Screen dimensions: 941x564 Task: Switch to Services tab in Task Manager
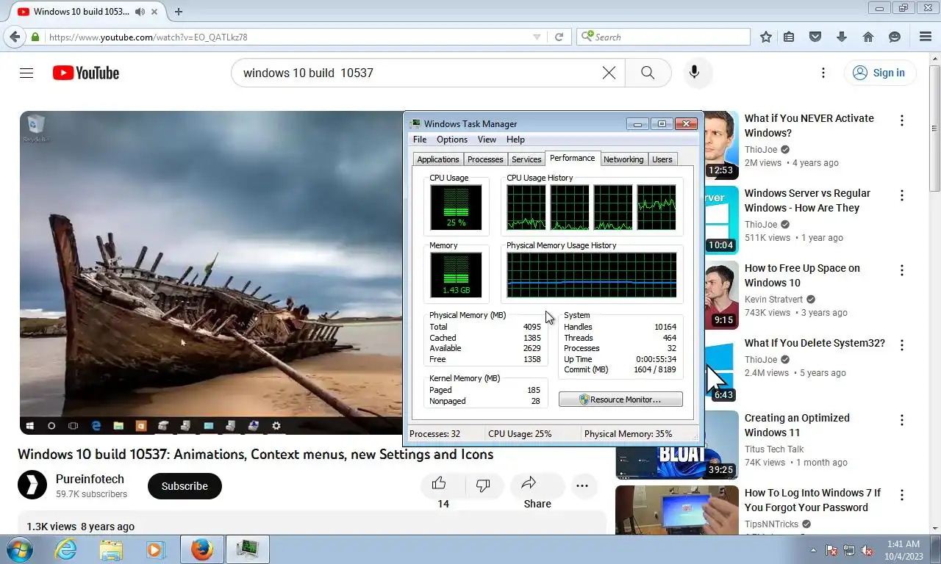tap(526, 159)
